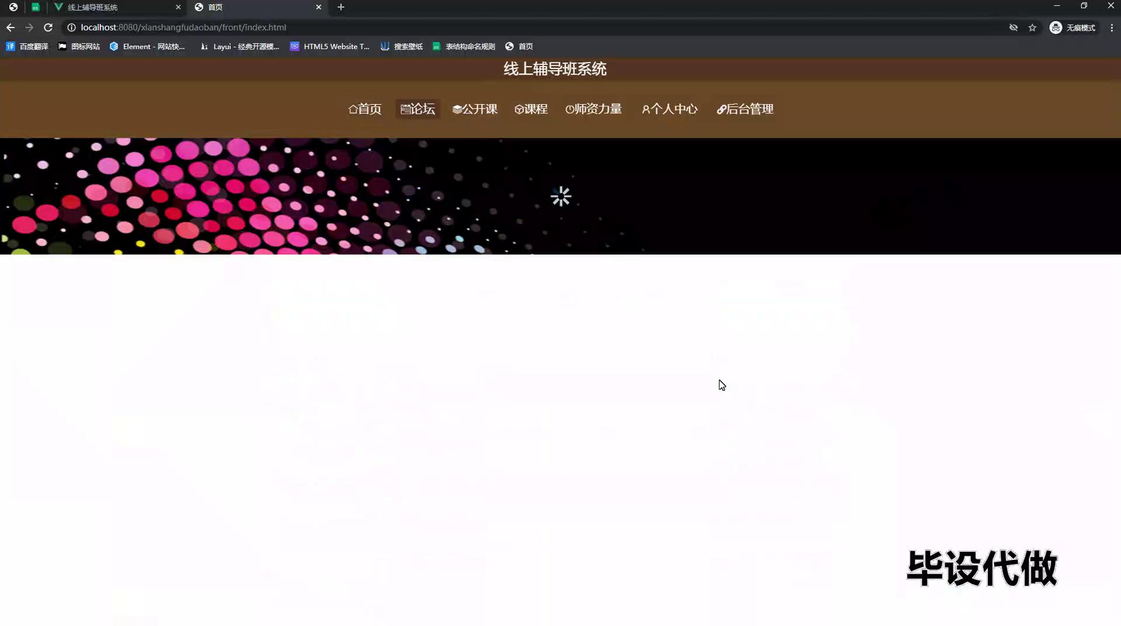
Task: Open the Chrome three-dot menu
Action: click(x=1112, y=27)
